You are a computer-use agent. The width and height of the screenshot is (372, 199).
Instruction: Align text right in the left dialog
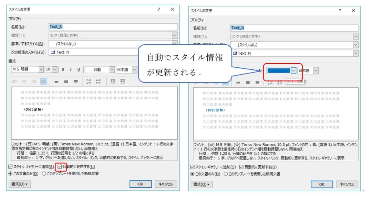point(34,82)
